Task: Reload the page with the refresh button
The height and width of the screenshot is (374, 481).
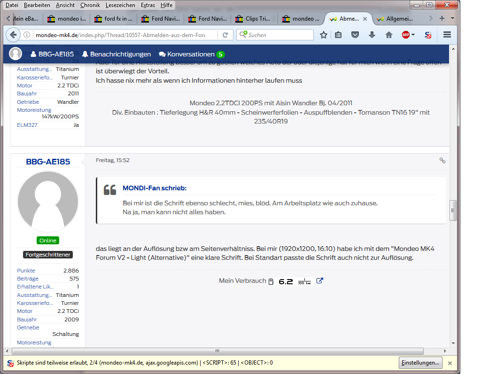Action: pyautogui.click(x=225, y=35)
